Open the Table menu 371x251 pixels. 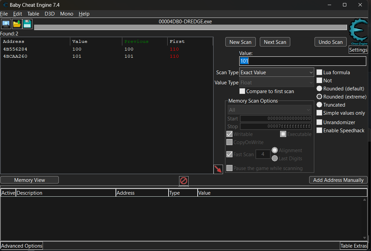pyautogui.click(x=33, y=14)
